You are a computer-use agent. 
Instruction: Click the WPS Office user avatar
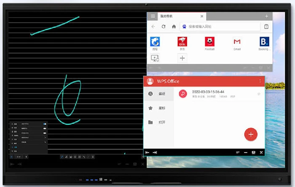(x=150, y=81)
